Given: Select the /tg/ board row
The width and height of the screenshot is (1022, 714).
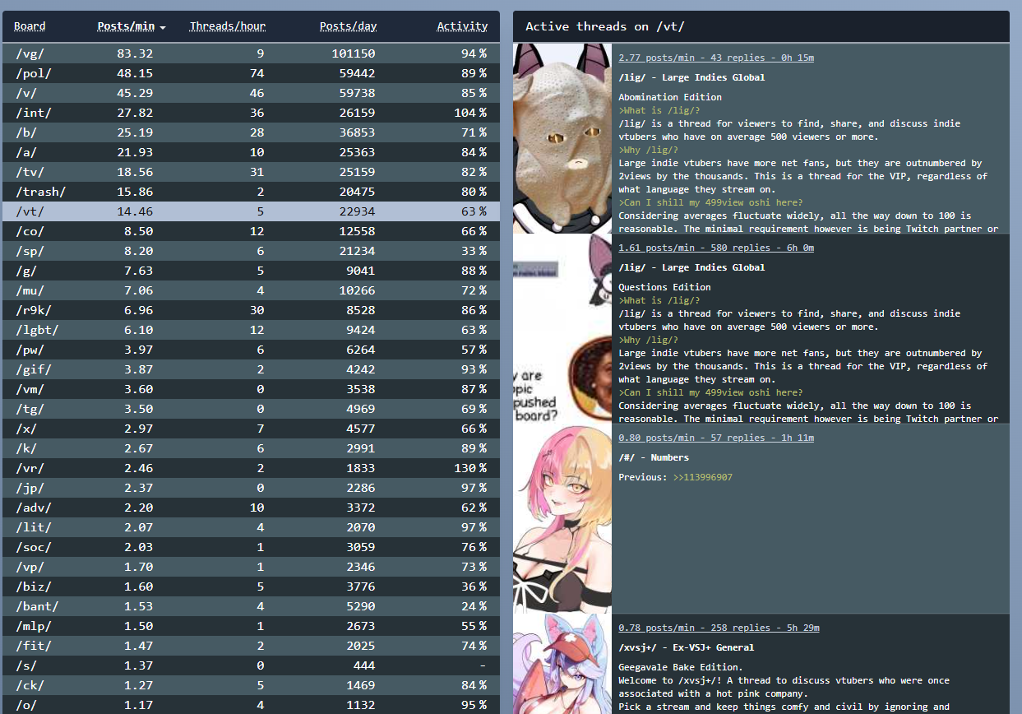Looking at the screenshot, I should click(x=251, y=409).
